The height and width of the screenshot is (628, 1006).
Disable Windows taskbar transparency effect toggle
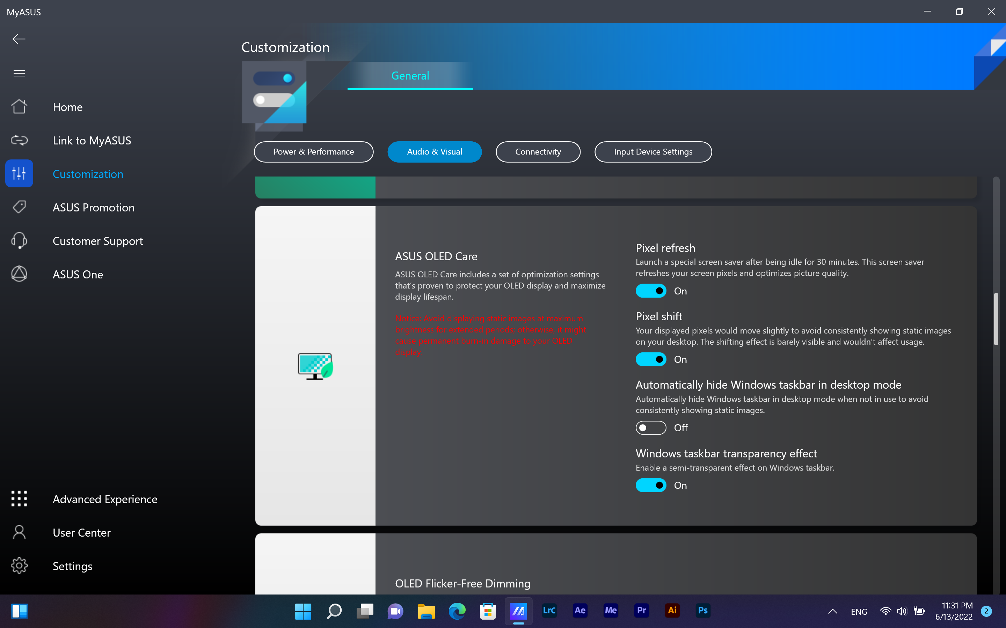pos(650,485)
